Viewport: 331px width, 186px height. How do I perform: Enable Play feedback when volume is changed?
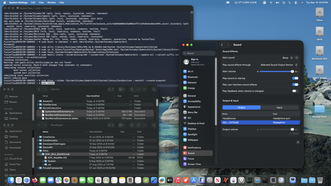coord(295,91)
